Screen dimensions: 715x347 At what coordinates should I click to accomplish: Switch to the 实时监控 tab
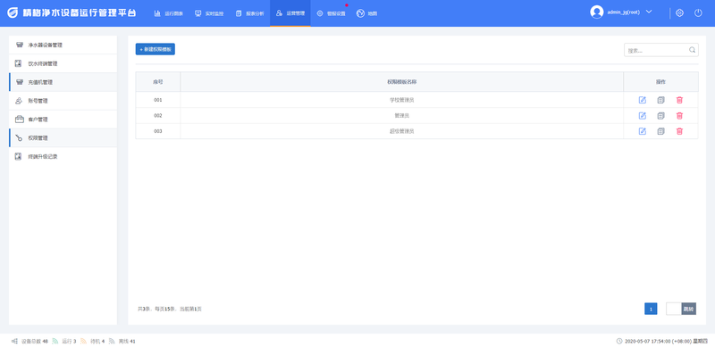point(209,13)
